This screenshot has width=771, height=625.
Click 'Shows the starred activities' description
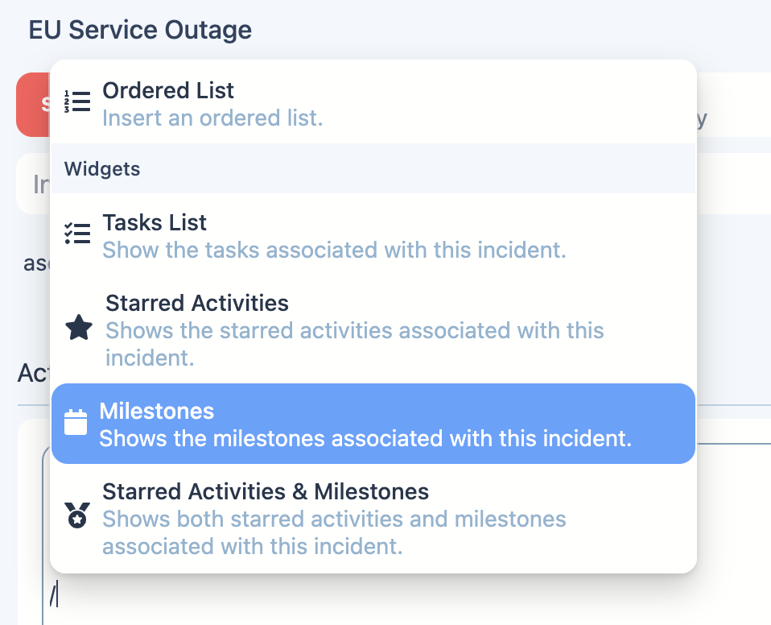tap(355, 344)
